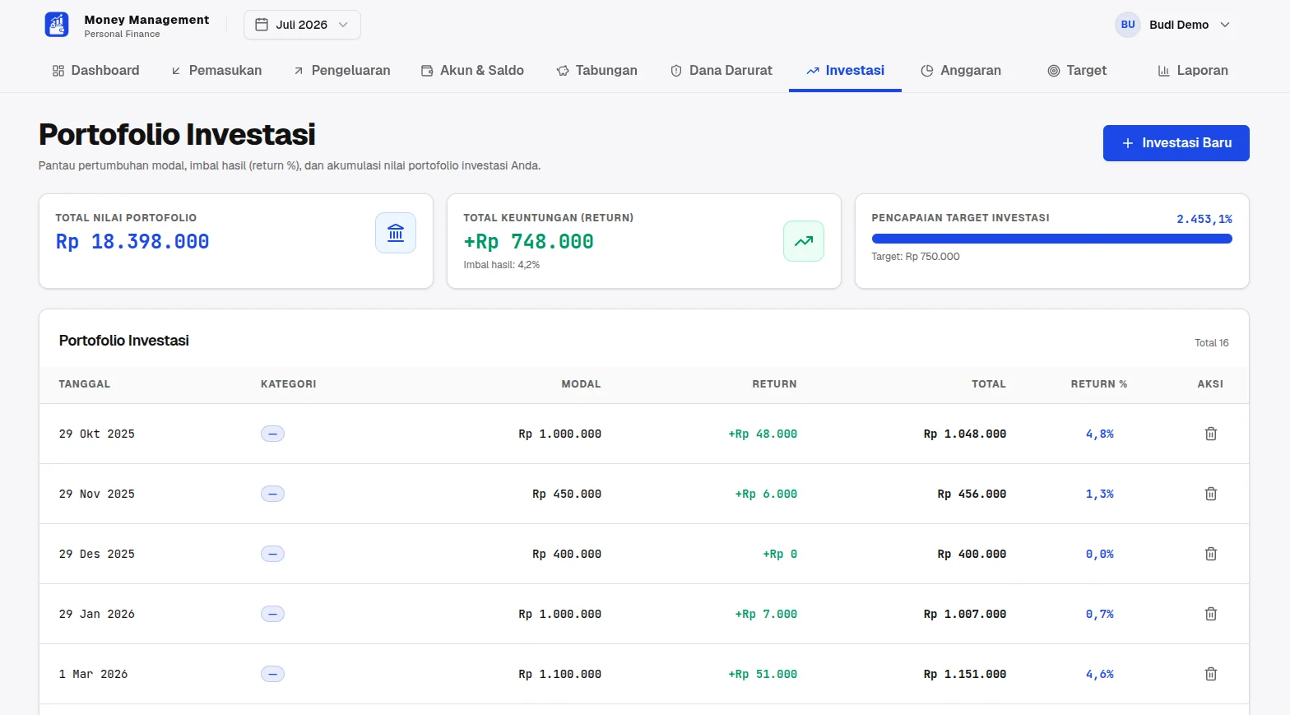Image resolution: width=1290 pixels, height=715 pixels.
Task: Delete the 29 Jan 2026 investment row
Action: (x=1211, y=614)
